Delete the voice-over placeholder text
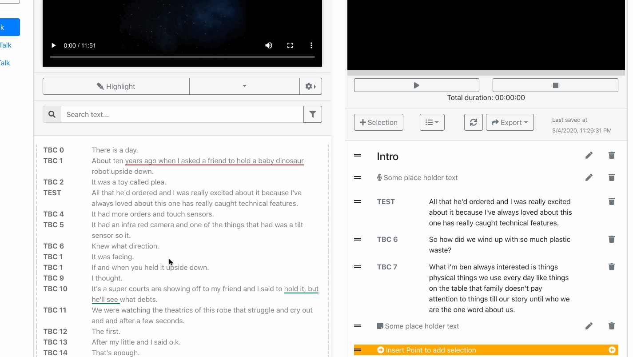Screen dimensions: 633x357 pos(612,177)
